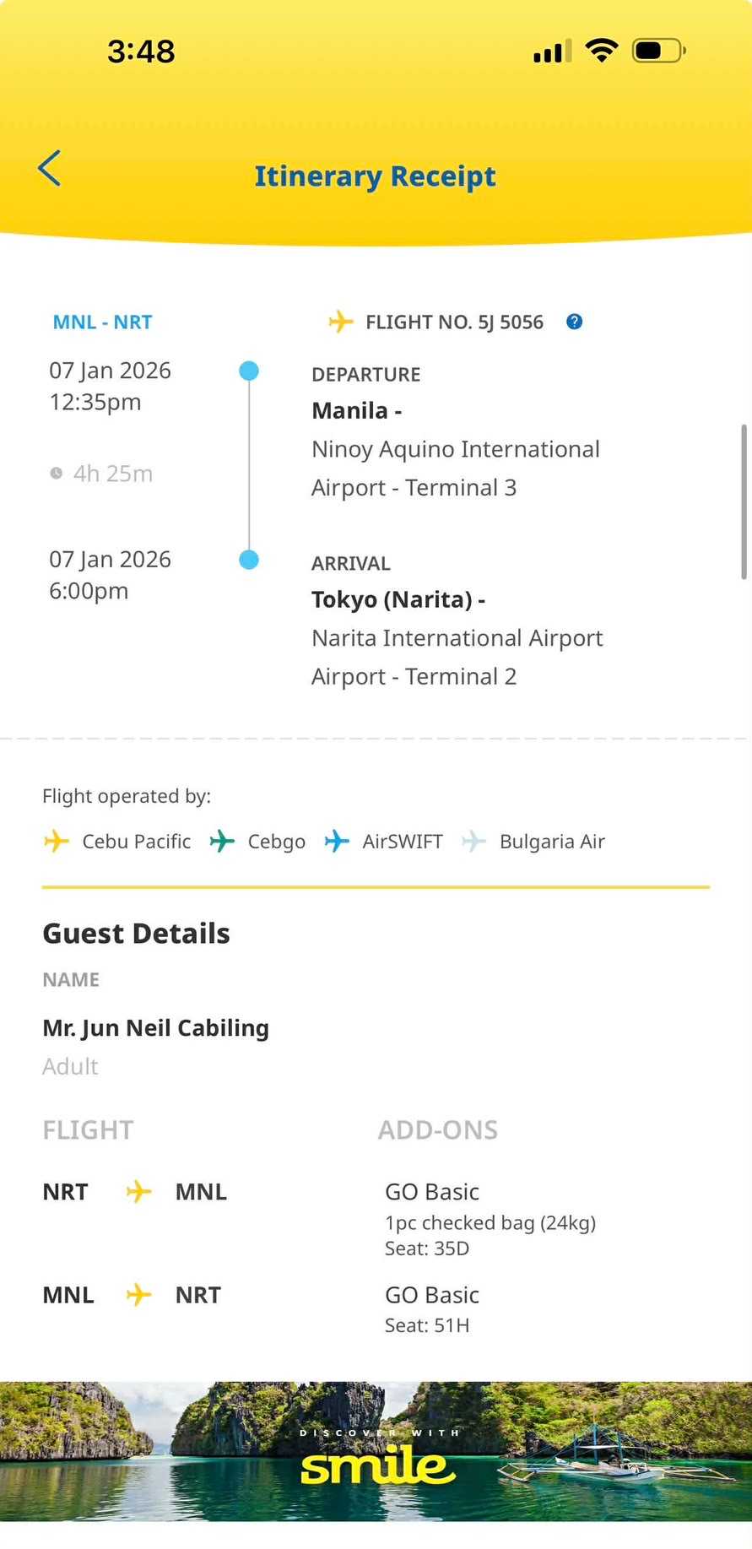Tap the blue AirSWIFT plane icon

point(337,841)
